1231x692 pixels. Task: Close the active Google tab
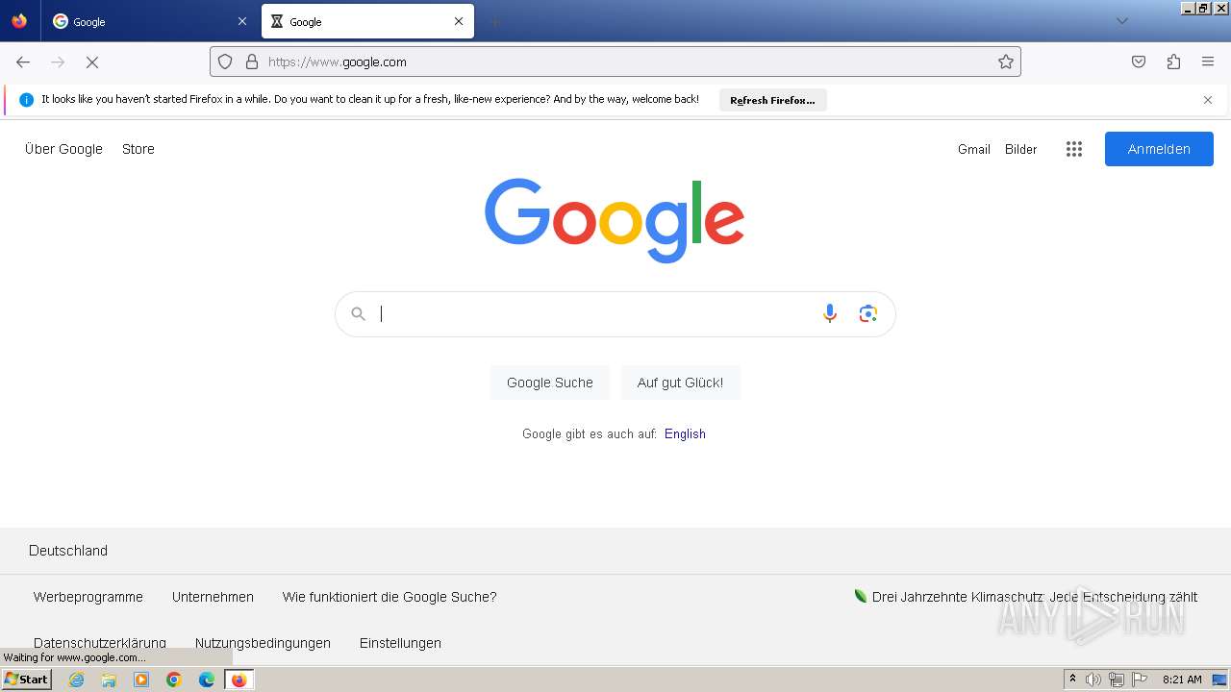(459, 21)
